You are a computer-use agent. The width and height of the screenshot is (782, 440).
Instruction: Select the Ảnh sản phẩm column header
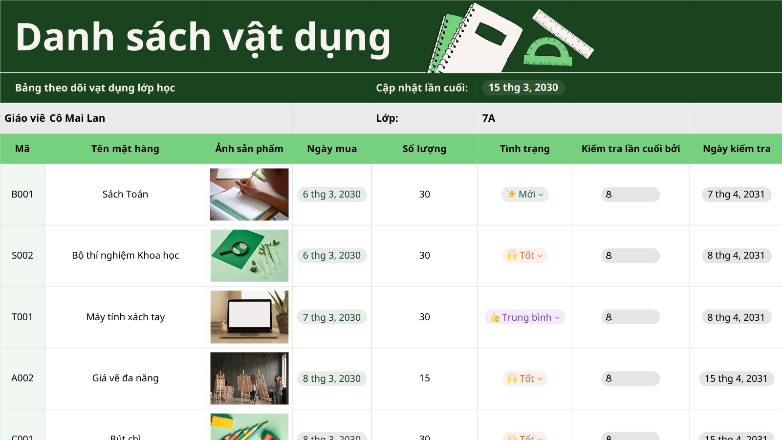point(249,149)
